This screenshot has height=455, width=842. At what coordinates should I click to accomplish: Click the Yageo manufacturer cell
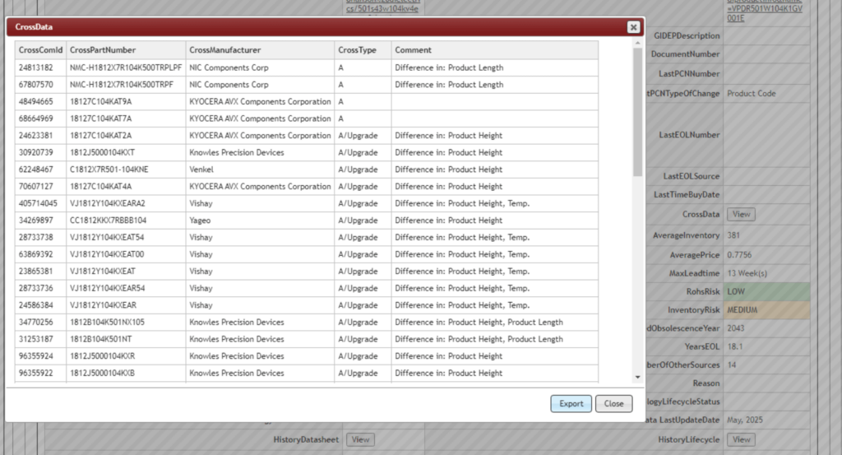(260, 221)
